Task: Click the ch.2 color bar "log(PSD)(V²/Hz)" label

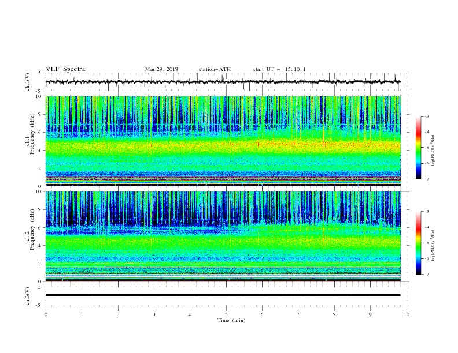Action: coord(433,246)
